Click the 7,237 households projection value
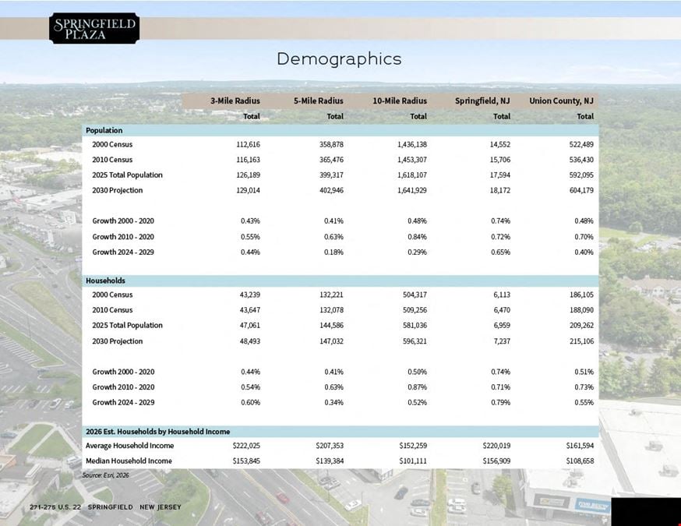The image size is (681, 526). (x=502, y=341)
